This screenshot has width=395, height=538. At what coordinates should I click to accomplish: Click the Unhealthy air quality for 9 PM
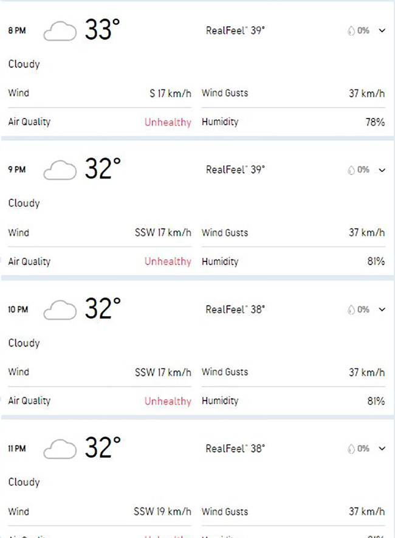point(168,261)
